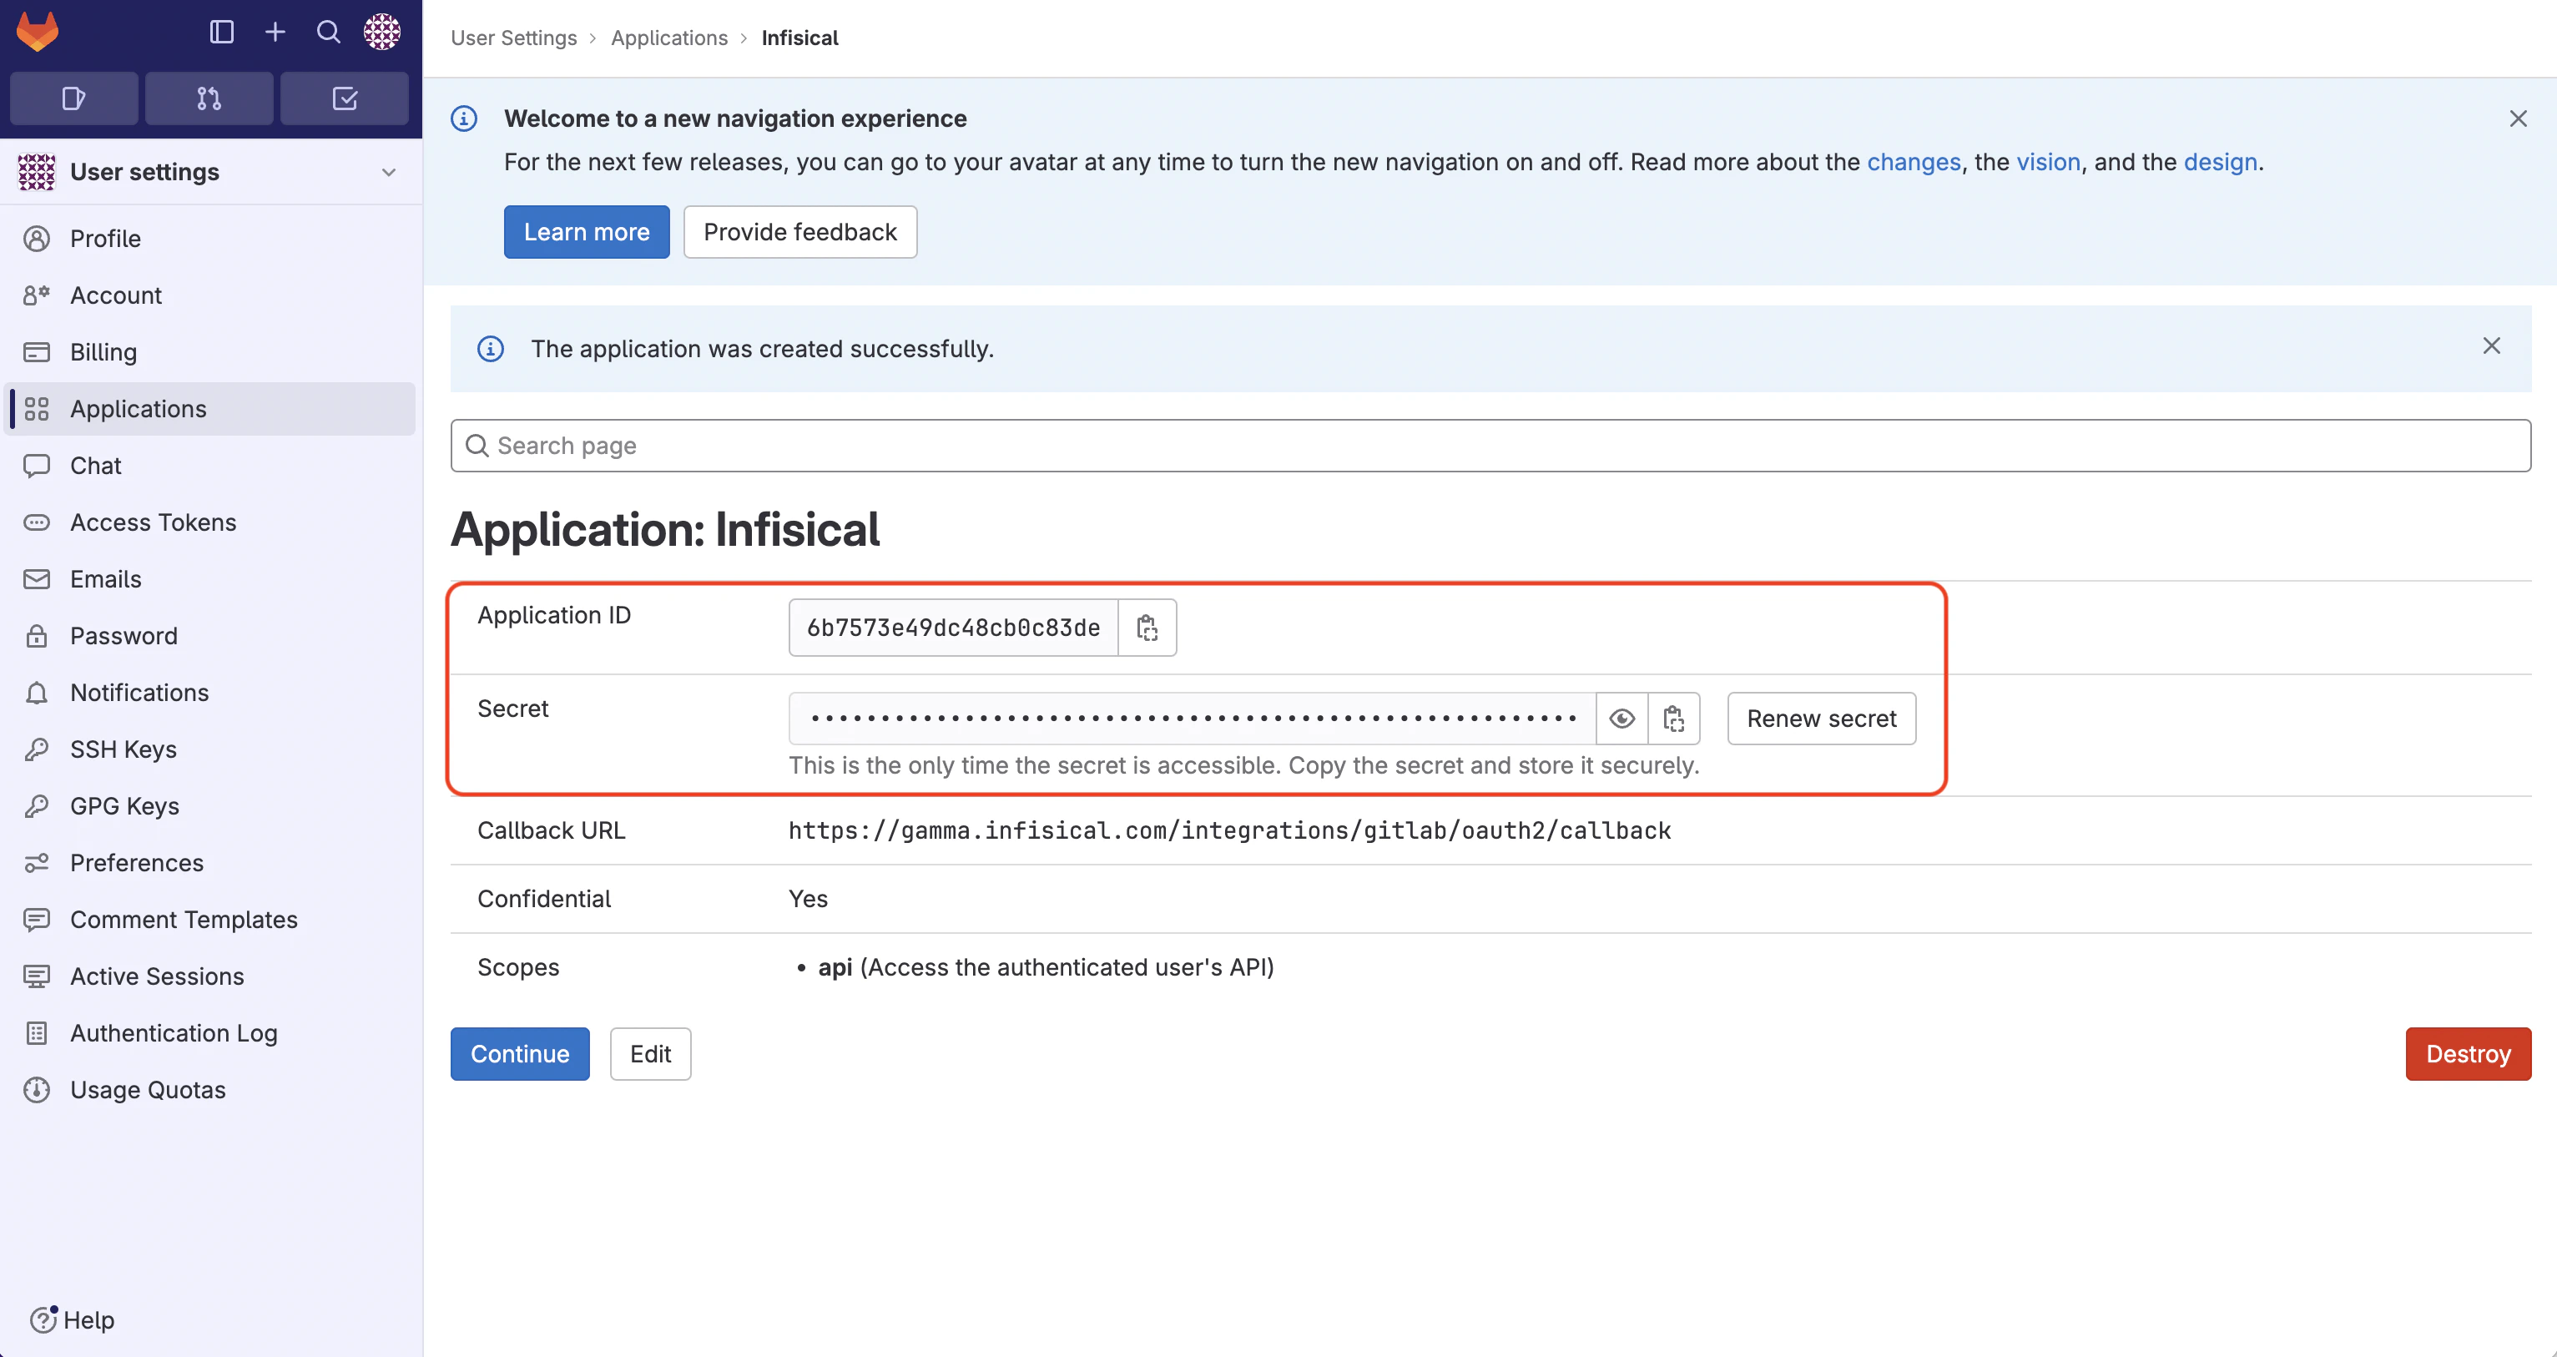2557x1357 pixels.
Task: Open Emails settings
Action: [210, 578]
